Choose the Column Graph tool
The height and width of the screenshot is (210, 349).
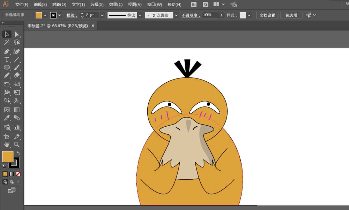pyautogui.click(x=17, y=127)
